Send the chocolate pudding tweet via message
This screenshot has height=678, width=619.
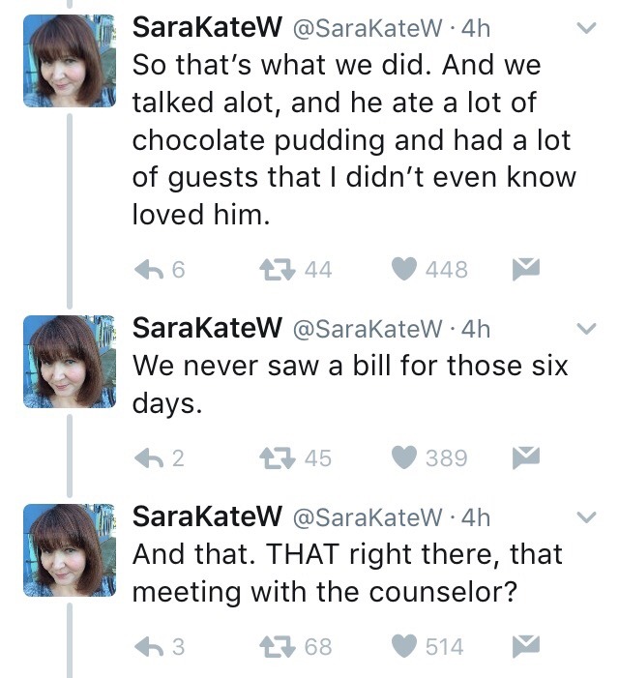526,269
